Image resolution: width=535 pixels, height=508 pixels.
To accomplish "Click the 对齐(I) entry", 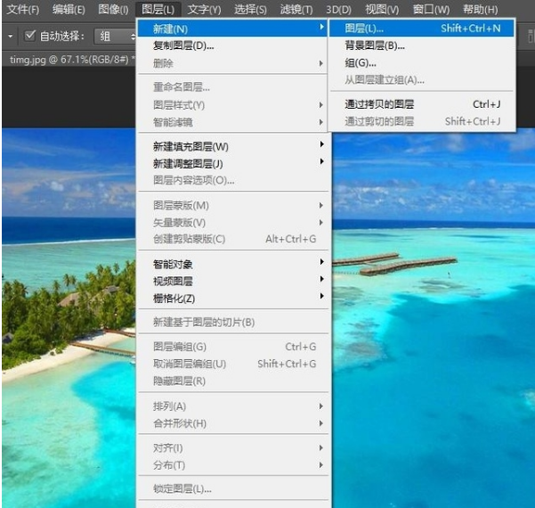I will pyautogui.click(x=232, y=447).
